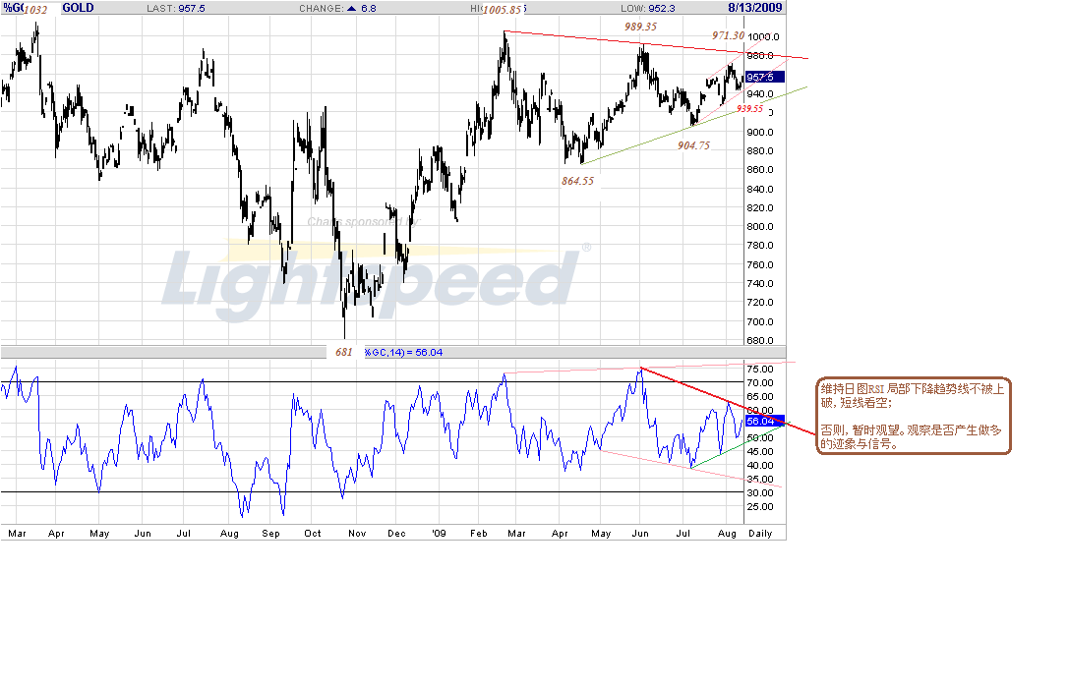This screenshot has height=686, width=1068.
Task: Click the Nov month label
Action: click(x=357, y=534)
